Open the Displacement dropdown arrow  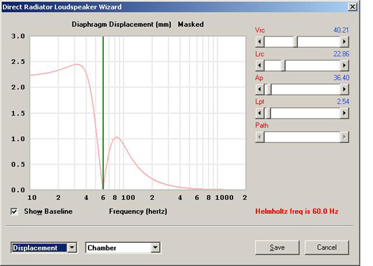(72, 248)
